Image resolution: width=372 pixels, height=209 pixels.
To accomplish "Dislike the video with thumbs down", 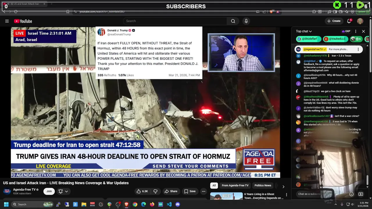I will [155, 191].
